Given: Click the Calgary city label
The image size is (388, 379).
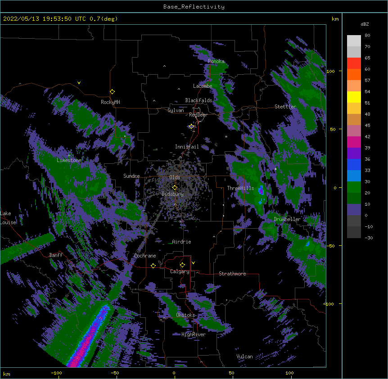Looking at the screenshot, I should [180, 271].
